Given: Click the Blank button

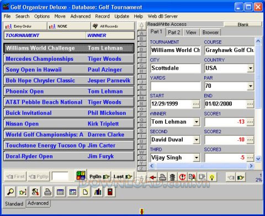Looking at the screenshot, I should tap(243, 24).
